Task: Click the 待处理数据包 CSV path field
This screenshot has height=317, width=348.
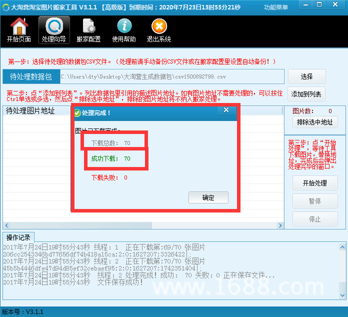Action: click(172, 76)
